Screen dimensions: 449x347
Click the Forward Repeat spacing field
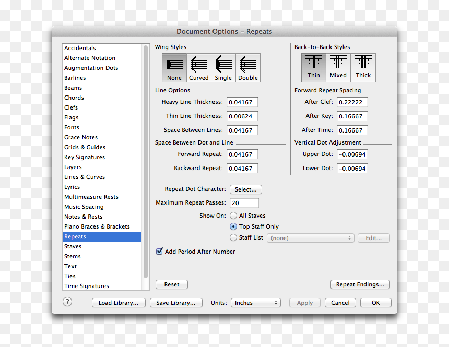(x=242, y=154)
